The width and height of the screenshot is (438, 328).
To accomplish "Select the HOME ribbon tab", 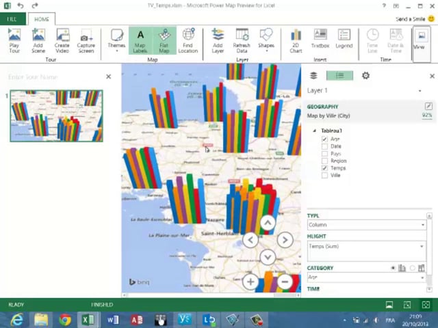I will pyautogui.click(x=42, y=19).
